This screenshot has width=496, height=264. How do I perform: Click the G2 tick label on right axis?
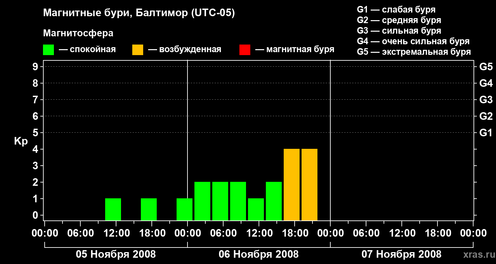pos(486,116)
